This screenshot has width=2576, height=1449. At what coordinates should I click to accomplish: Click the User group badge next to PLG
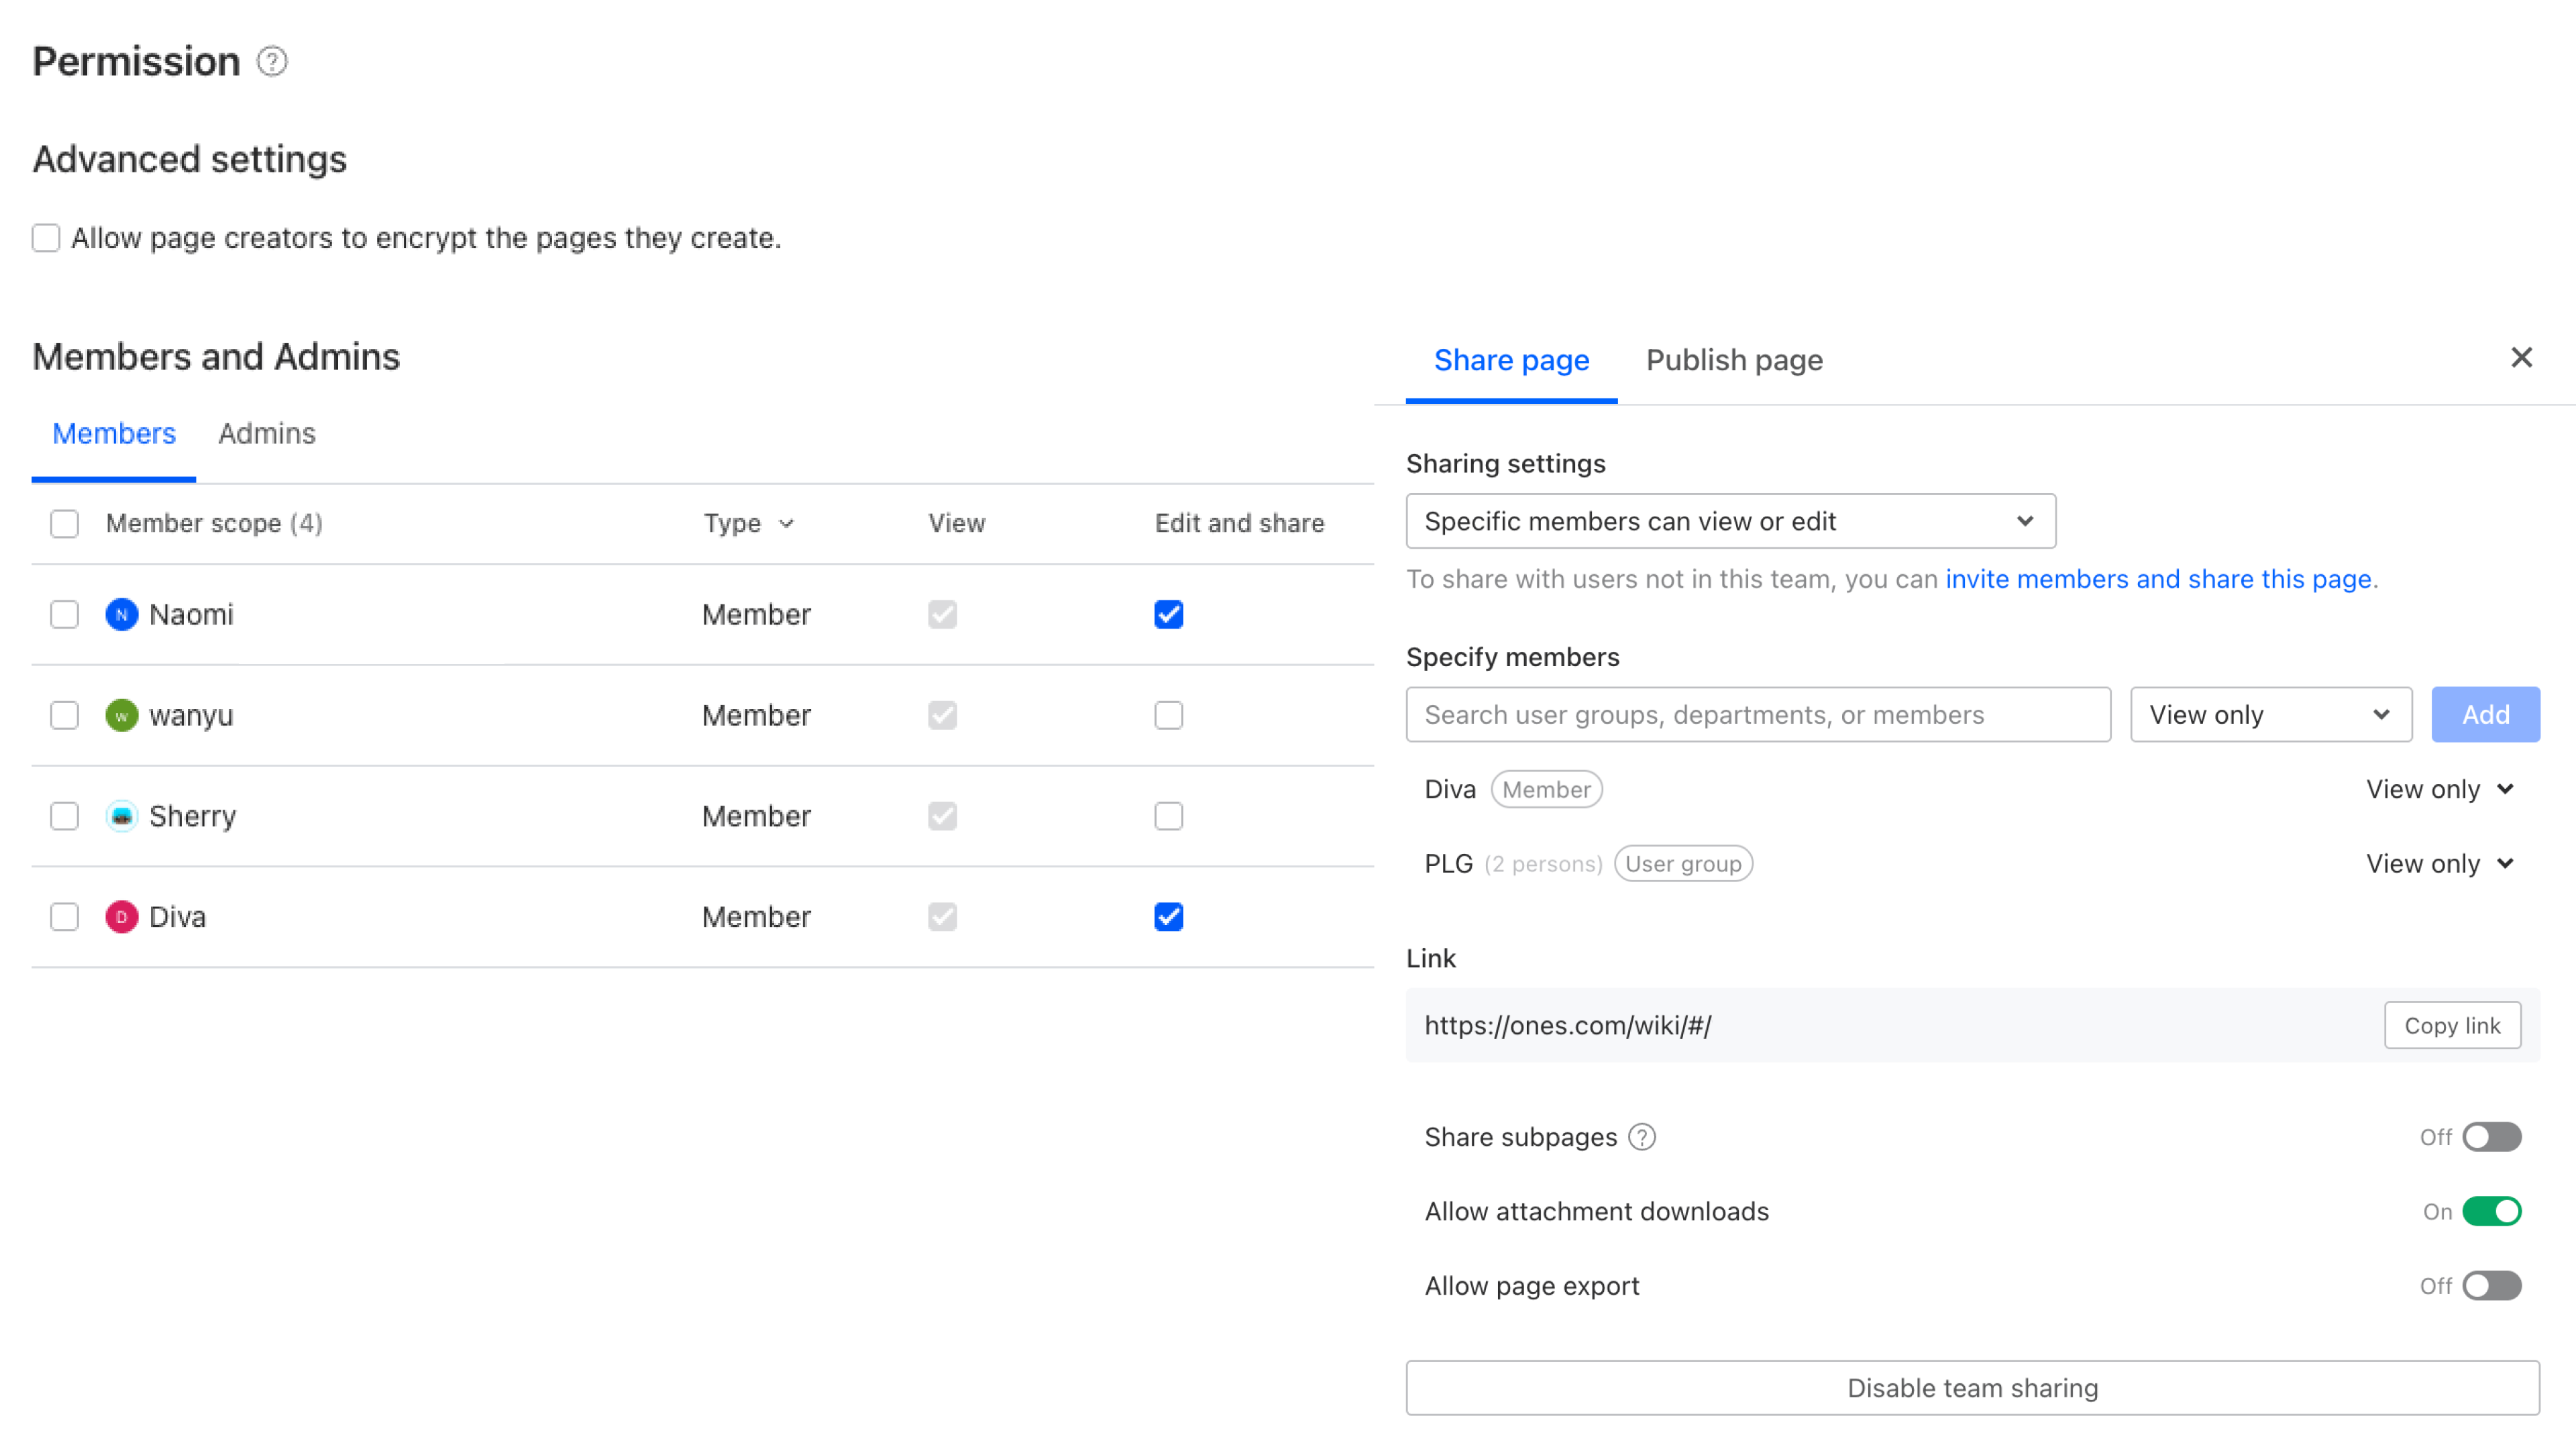click(1683, 863)
